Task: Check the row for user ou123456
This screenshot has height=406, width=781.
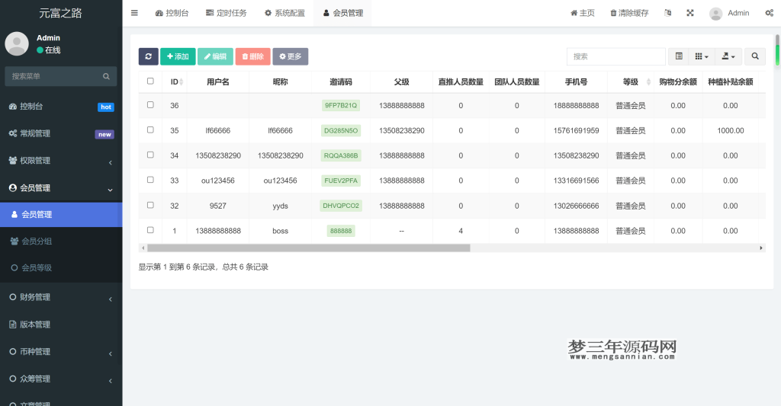Action: click(150, 180)
